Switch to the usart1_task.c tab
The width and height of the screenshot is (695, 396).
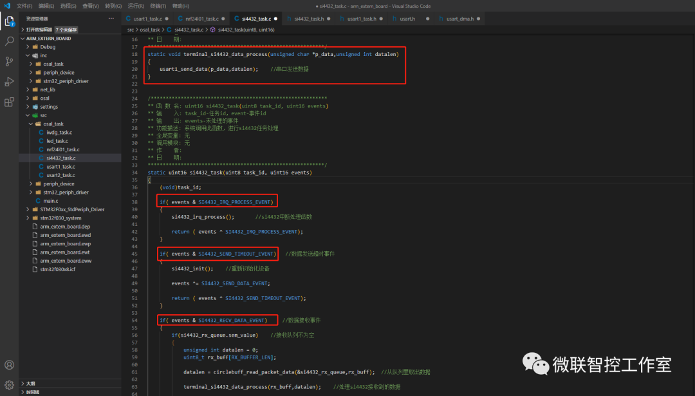pos(147,19)
